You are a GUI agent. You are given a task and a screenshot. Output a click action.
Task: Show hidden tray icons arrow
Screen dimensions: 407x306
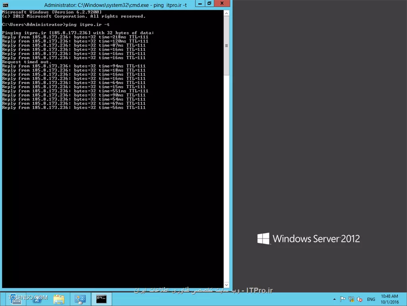click(334, 299)
